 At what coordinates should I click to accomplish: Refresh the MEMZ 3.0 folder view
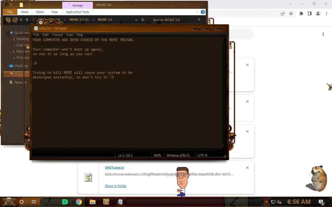(143, 20)
